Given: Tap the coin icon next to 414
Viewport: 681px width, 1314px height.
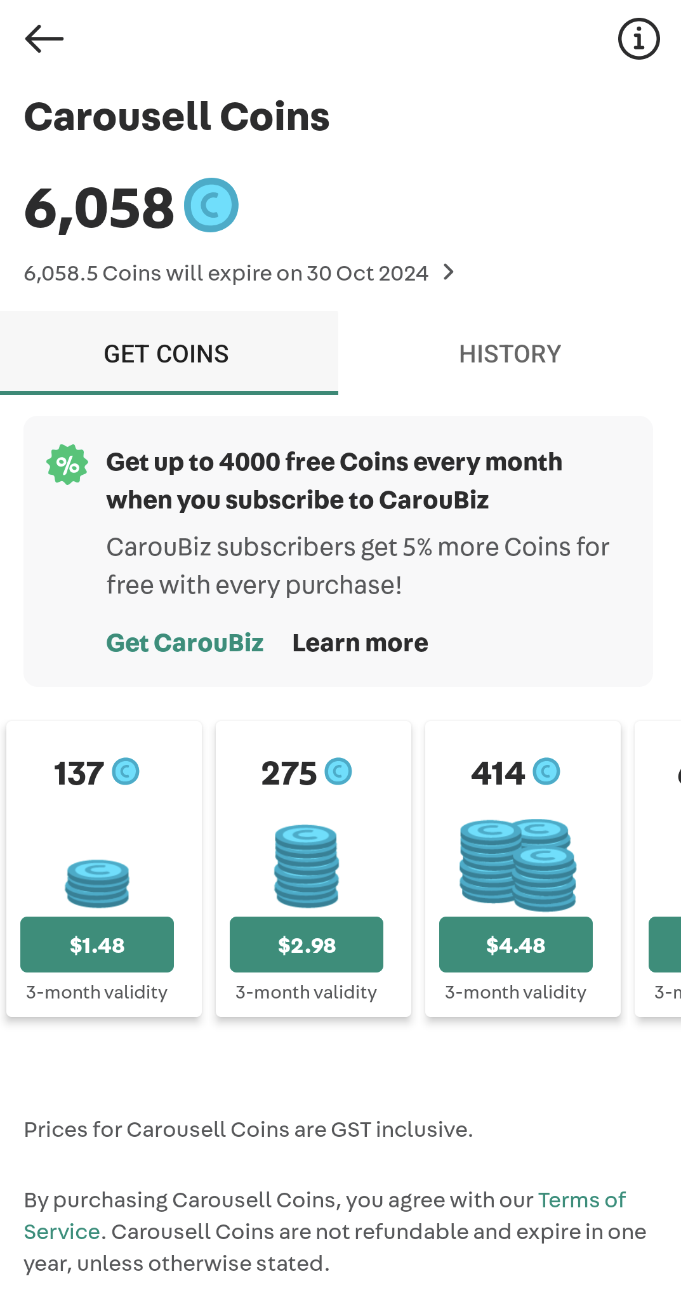Looking at the screenshot, I should pyautogui.click(x=546, y=772).
